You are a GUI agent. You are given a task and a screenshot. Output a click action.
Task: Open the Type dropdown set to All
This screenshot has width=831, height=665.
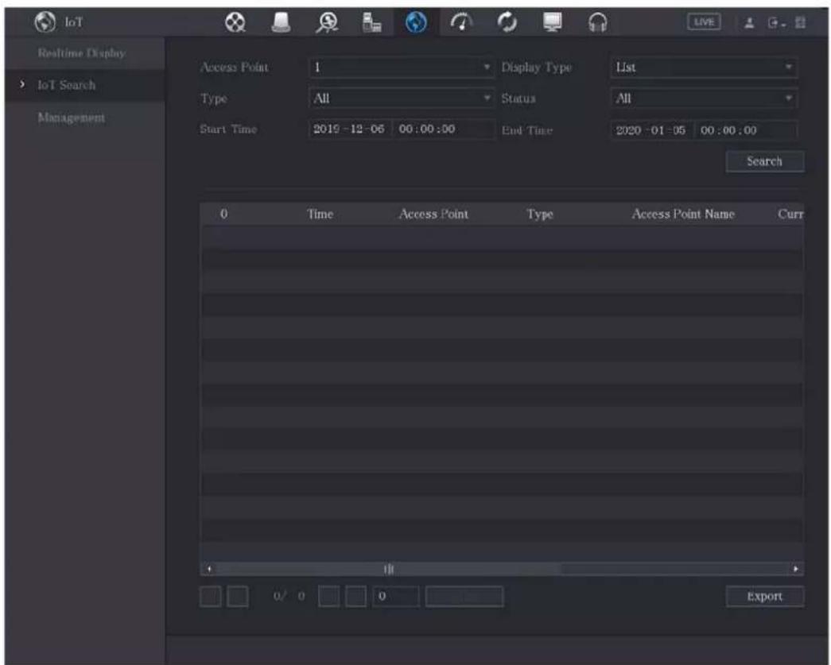point(402,99)
